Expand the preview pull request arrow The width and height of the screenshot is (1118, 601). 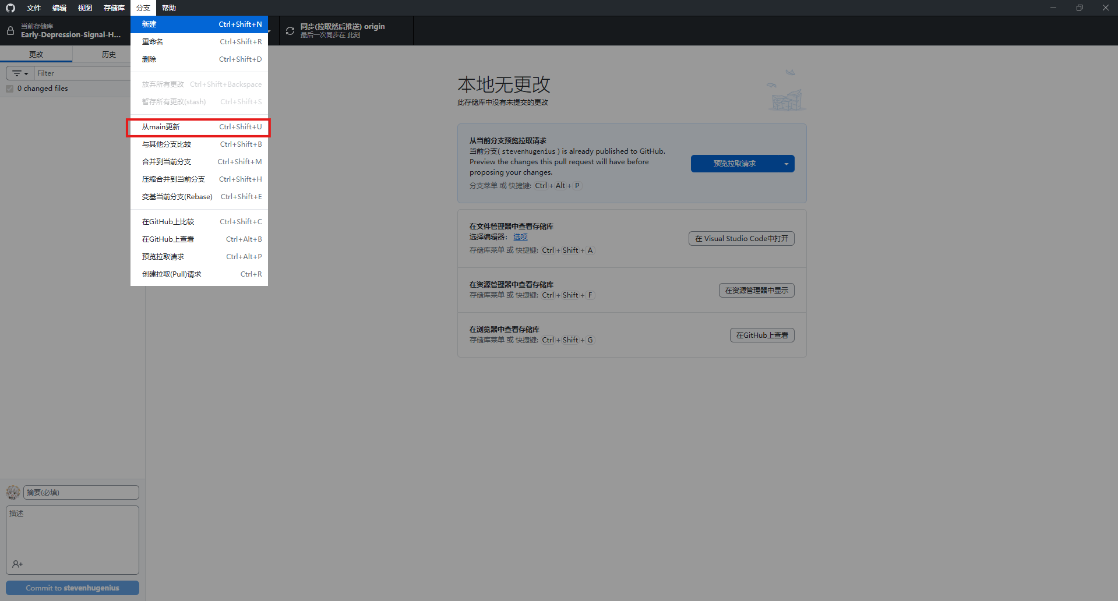(786, 164)
